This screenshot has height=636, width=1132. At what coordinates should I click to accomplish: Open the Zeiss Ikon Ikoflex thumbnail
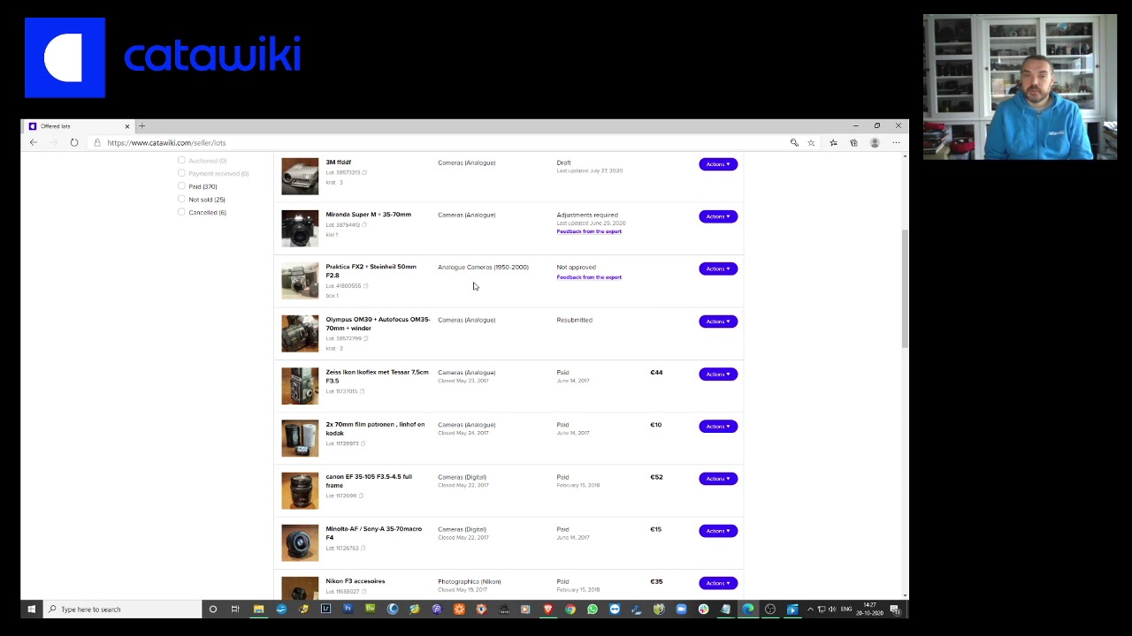300,386
